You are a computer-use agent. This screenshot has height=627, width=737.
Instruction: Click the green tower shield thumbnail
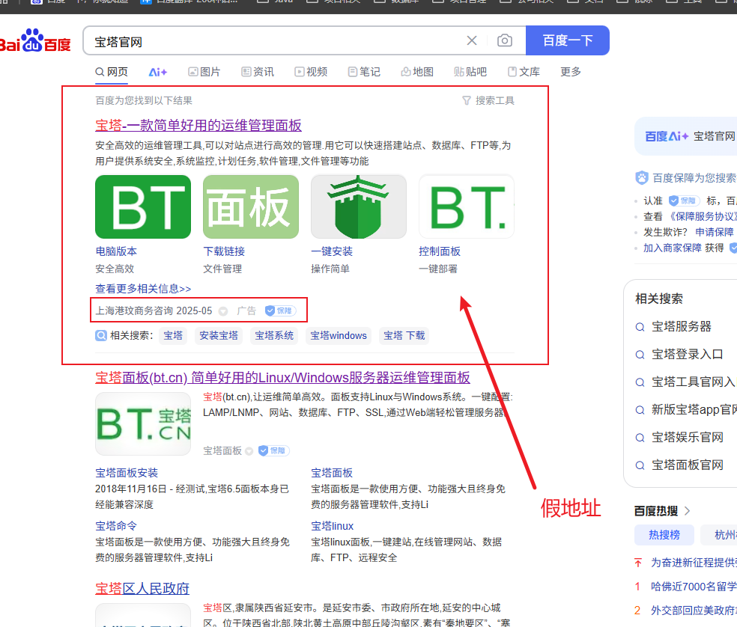[x=359, y=207]
